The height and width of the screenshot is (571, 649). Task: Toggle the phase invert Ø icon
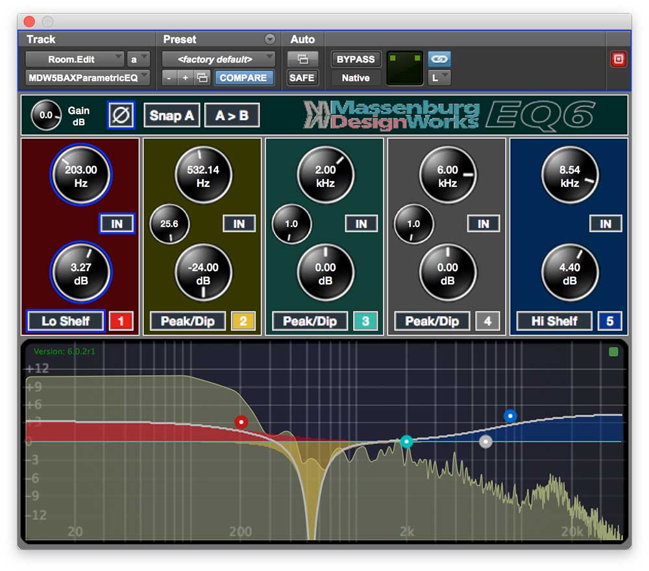(x=120, y=115)
